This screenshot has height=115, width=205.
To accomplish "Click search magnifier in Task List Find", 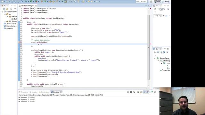I will point(160,16).
